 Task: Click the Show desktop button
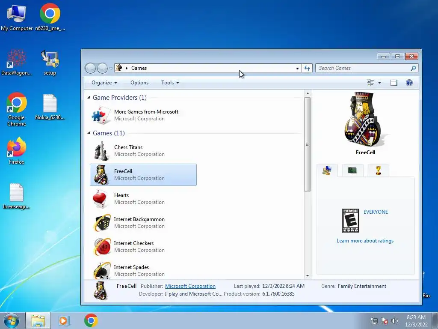435,320
